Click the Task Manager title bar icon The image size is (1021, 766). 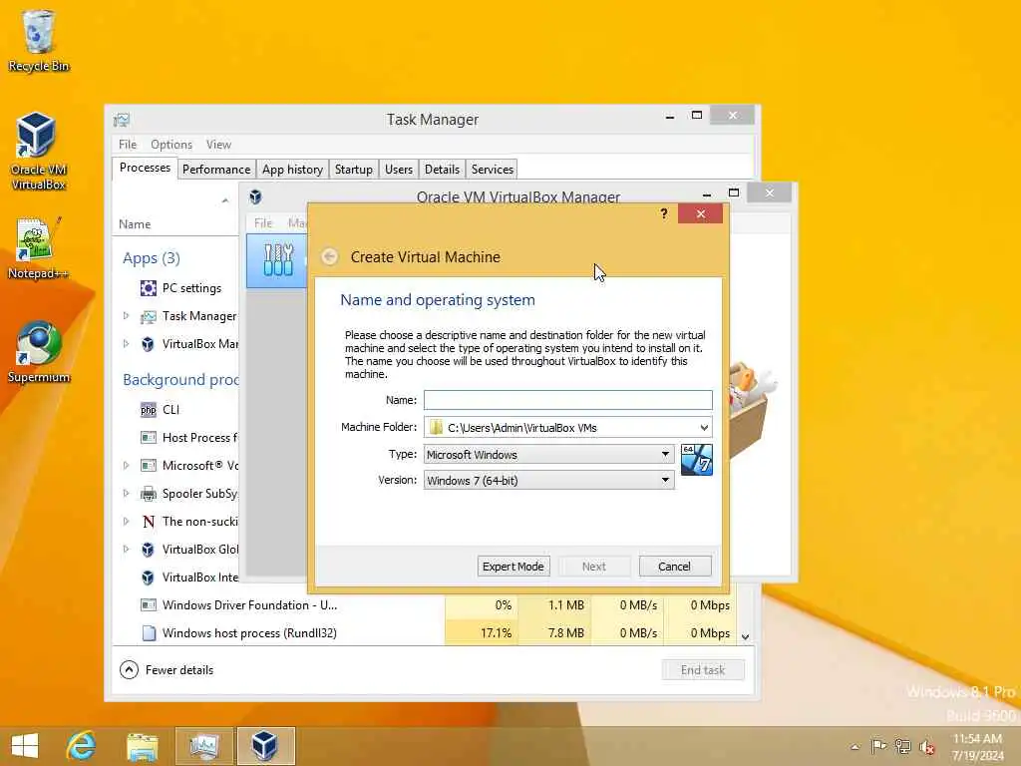tap(122, 120)
